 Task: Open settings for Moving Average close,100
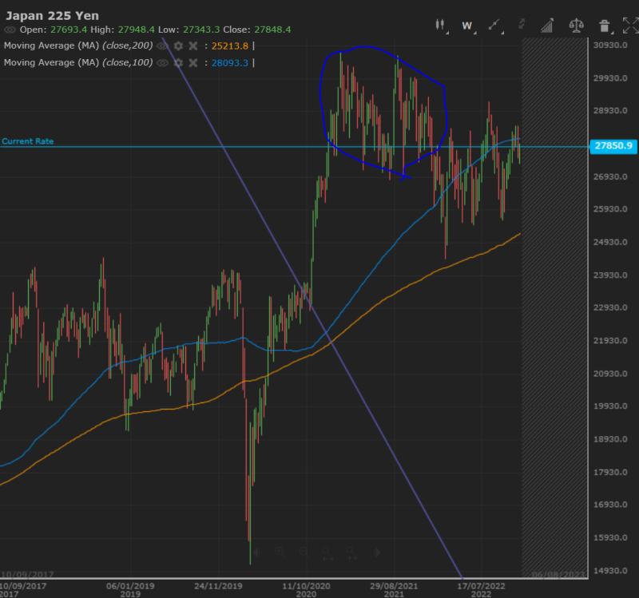click(x=178, y=62)
